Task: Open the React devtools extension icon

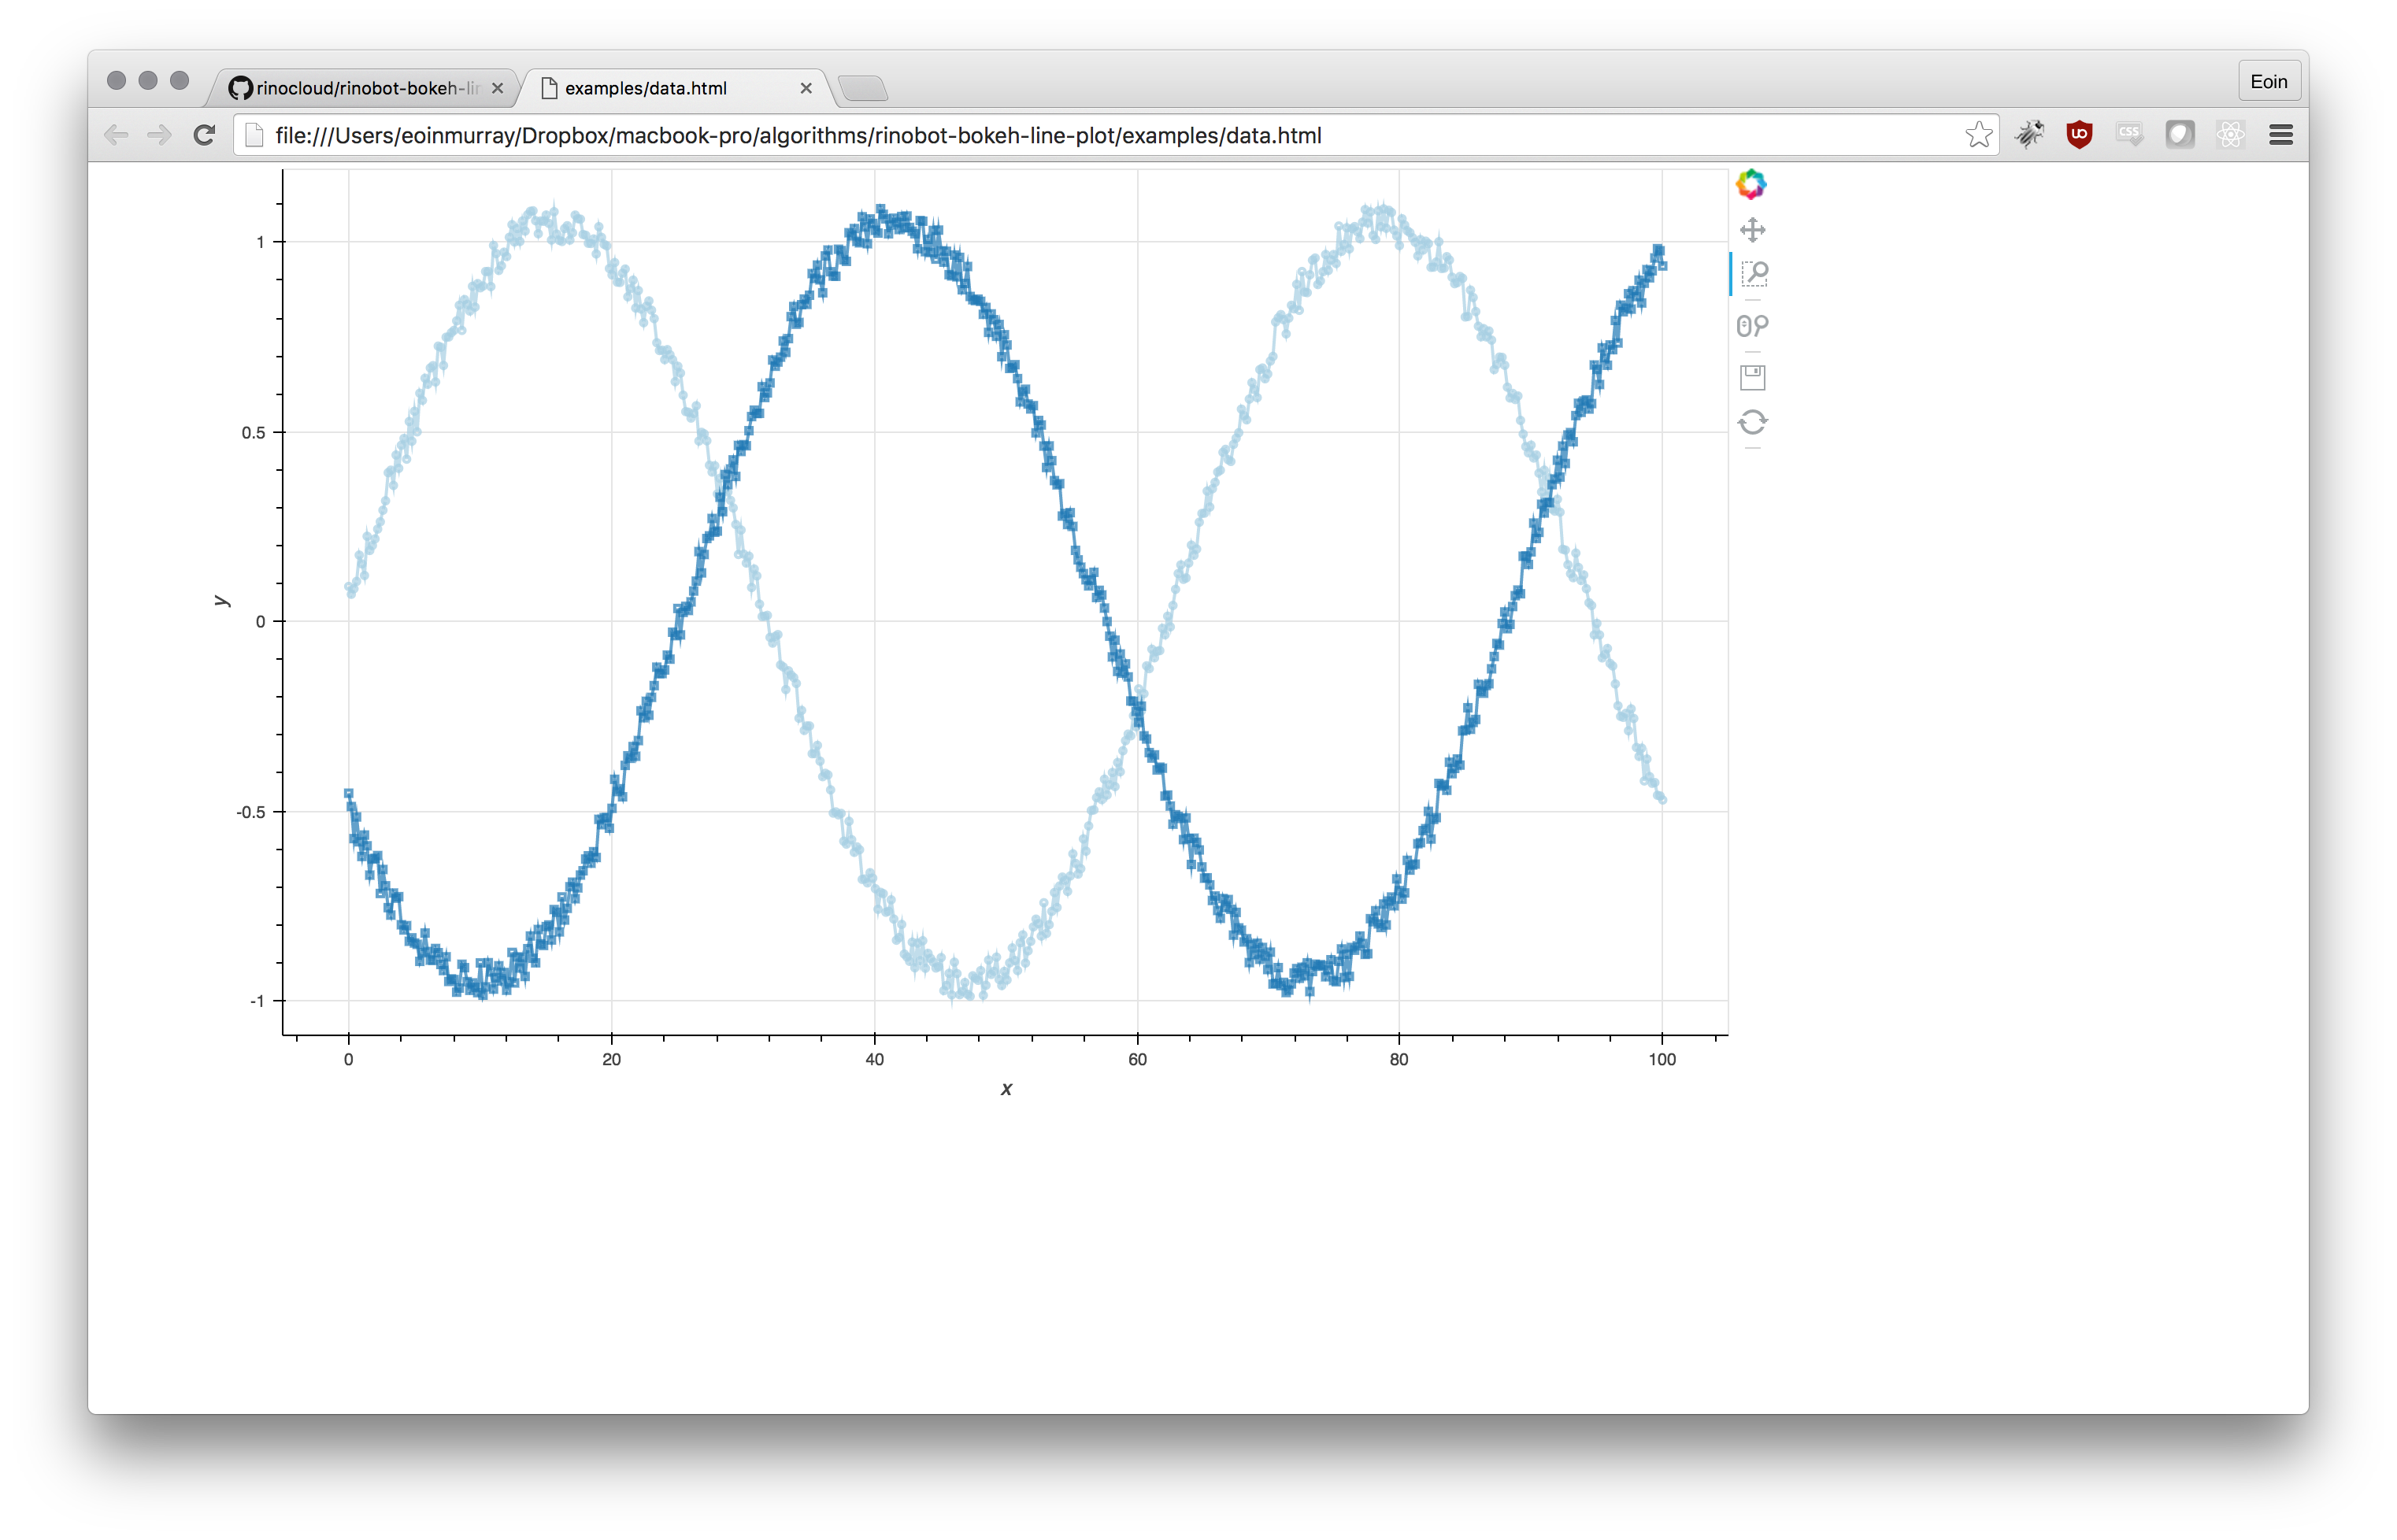Action: (x=2230, y=134)
